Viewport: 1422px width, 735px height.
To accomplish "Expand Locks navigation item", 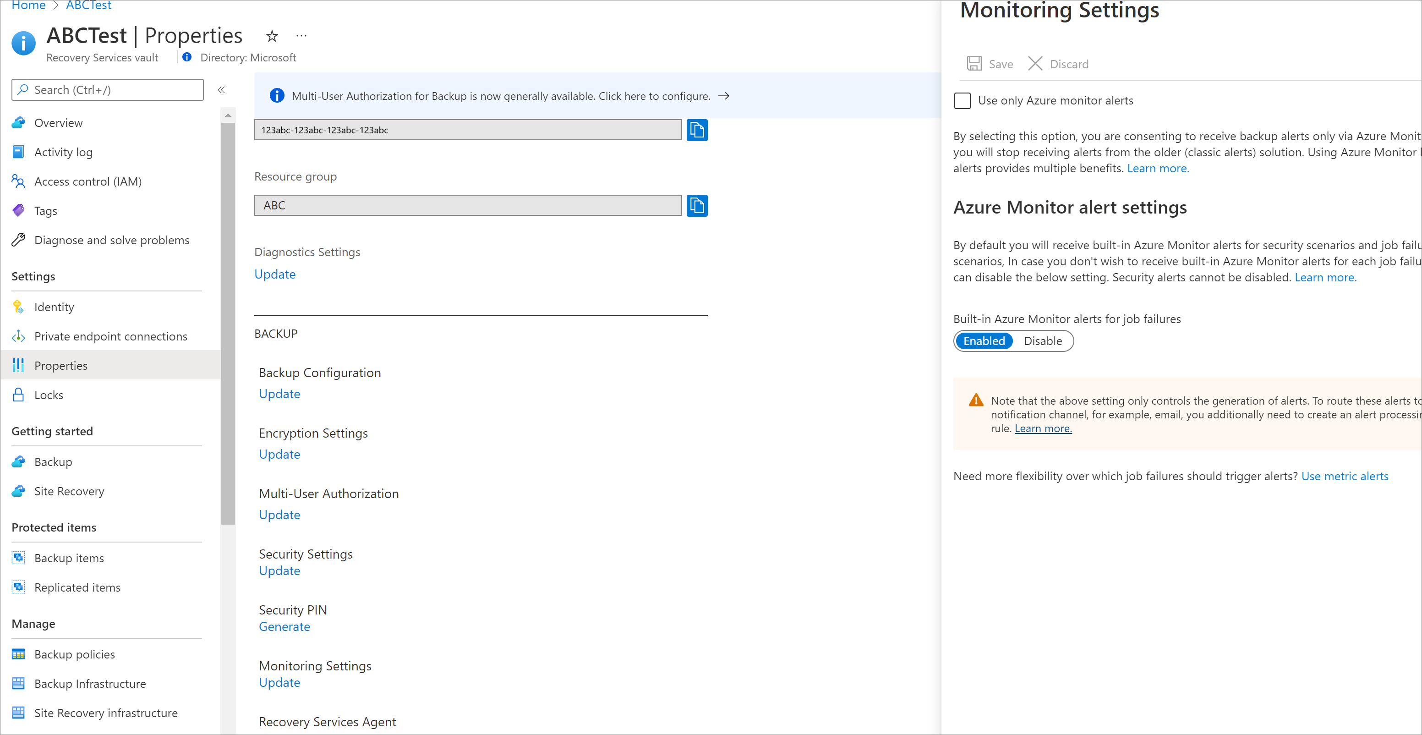I will click(48, 395).
